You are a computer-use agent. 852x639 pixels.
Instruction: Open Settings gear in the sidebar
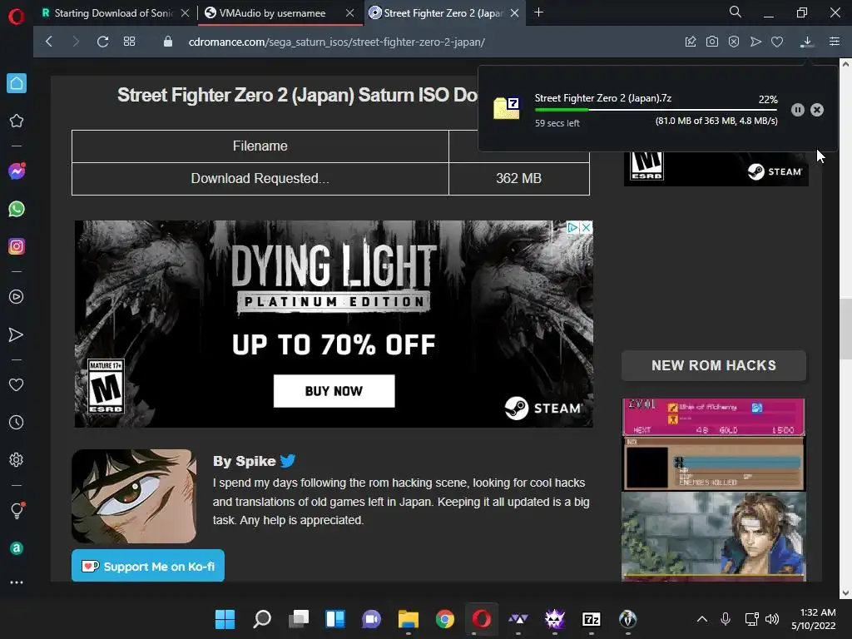[x=17, y=459]
